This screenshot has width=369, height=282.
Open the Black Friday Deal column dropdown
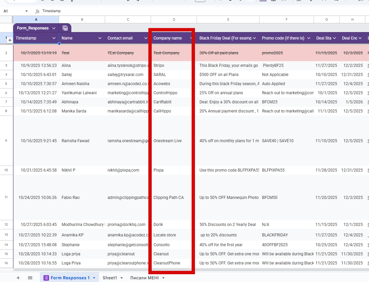pyautogui.click(x=254, y=38)
